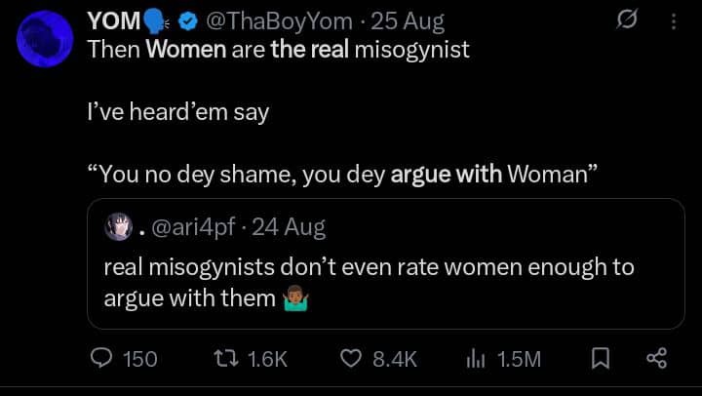Open the three-dot more options menu
Screen dimensions: 702x396
[x=671, y=20]
